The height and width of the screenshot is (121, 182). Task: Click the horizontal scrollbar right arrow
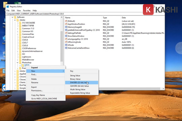pos(163,89)
